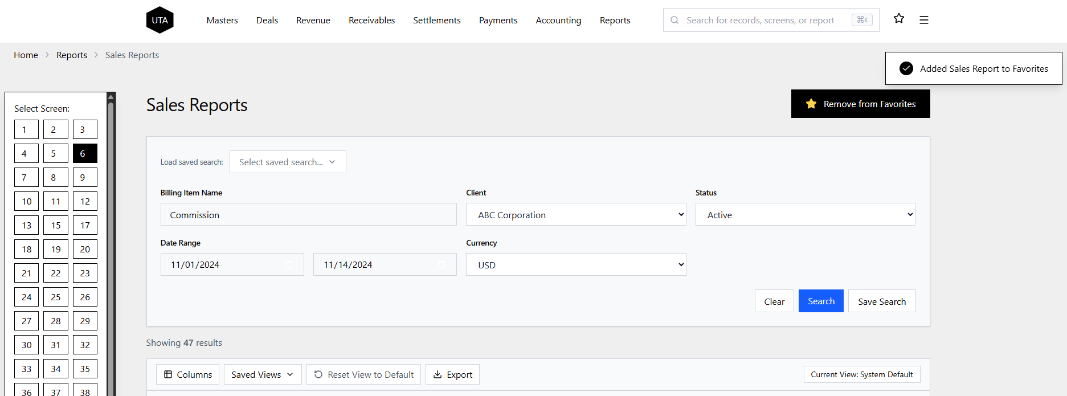Screen dimensions: 1067x396
Task: Click the Export download button
Action: [452, 374]
